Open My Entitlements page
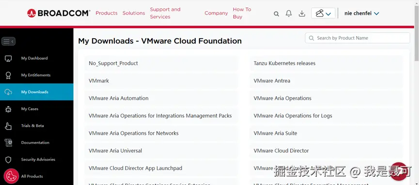The width and height of the screenshot is (419, 185). [36, 75]
